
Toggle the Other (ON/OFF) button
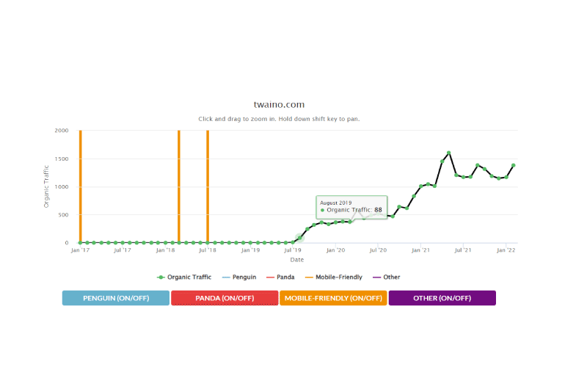442,298
